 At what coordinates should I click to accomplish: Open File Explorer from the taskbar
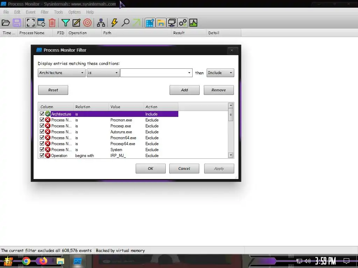pos(60,261)
